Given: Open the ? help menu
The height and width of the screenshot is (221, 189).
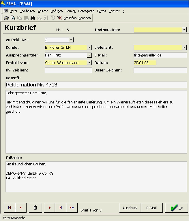Looking at the screenshot, I should (x=123, y=11).
